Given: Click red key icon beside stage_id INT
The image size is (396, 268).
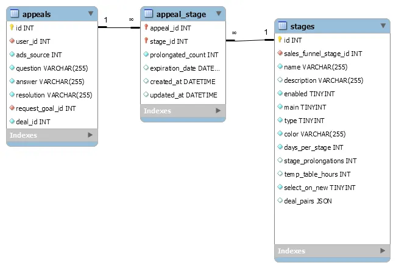Looking at the screenshot, I should coord(146,40).
